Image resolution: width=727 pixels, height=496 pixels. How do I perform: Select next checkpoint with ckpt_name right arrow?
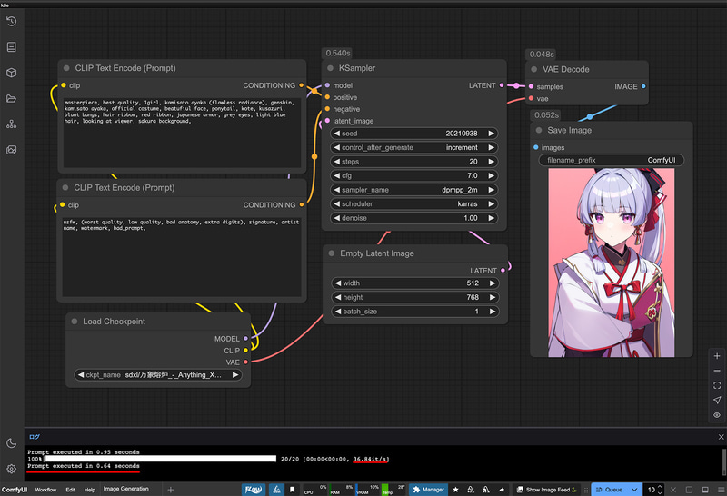[235, 375]
